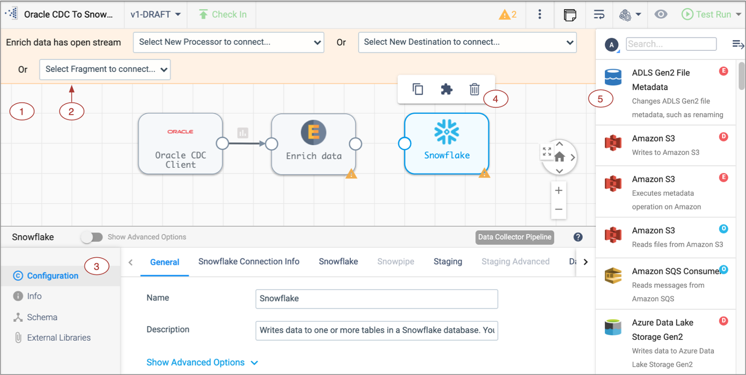This screenshot has height=375, width=746.
Task: Select the Enrich data stage
Action: pyautogui.click(x=314, y=144)
